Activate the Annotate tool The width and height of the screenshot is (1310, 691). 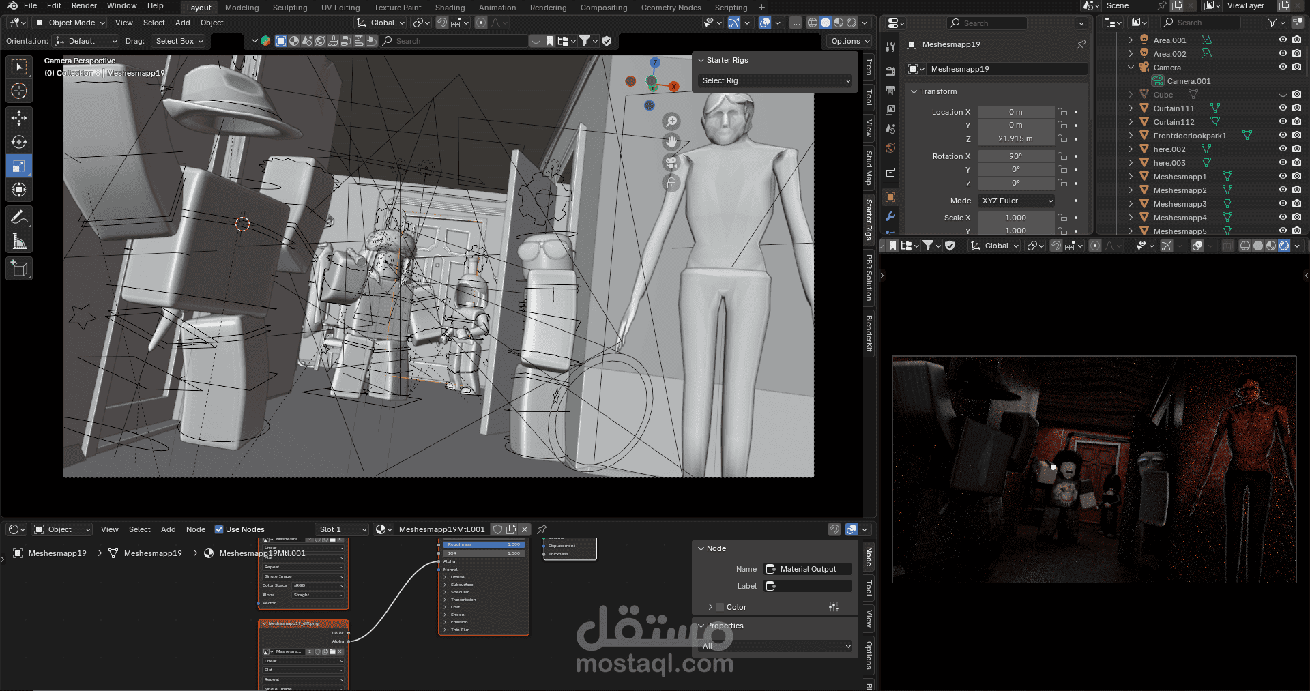[x=19, y=218]
